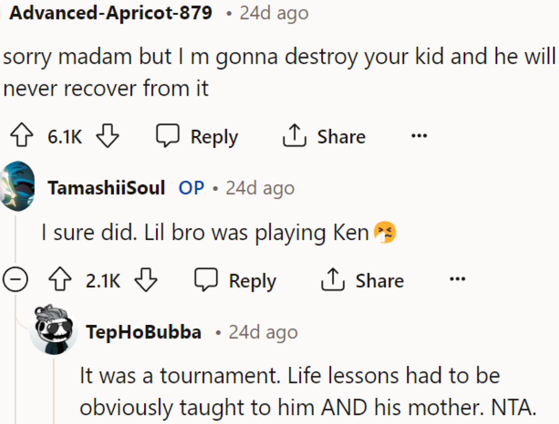The height and width of the screenshot is (424, 559).
Task: Open more options on Advanced-Apricot-879's comment
Action: [418, 136]
